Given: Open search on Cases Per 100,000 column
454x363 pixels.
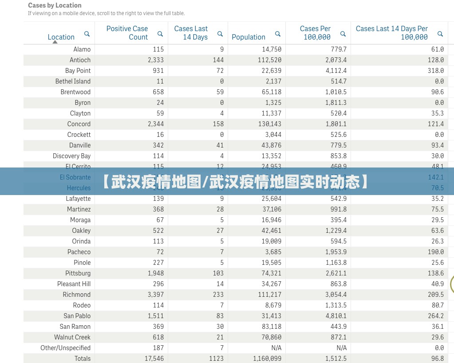Looking at the screenshot, I should 343,34.
